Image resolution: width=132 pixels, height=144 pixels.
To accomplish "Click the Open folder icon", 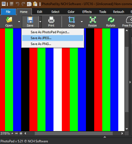I will [x=9, y=20].
